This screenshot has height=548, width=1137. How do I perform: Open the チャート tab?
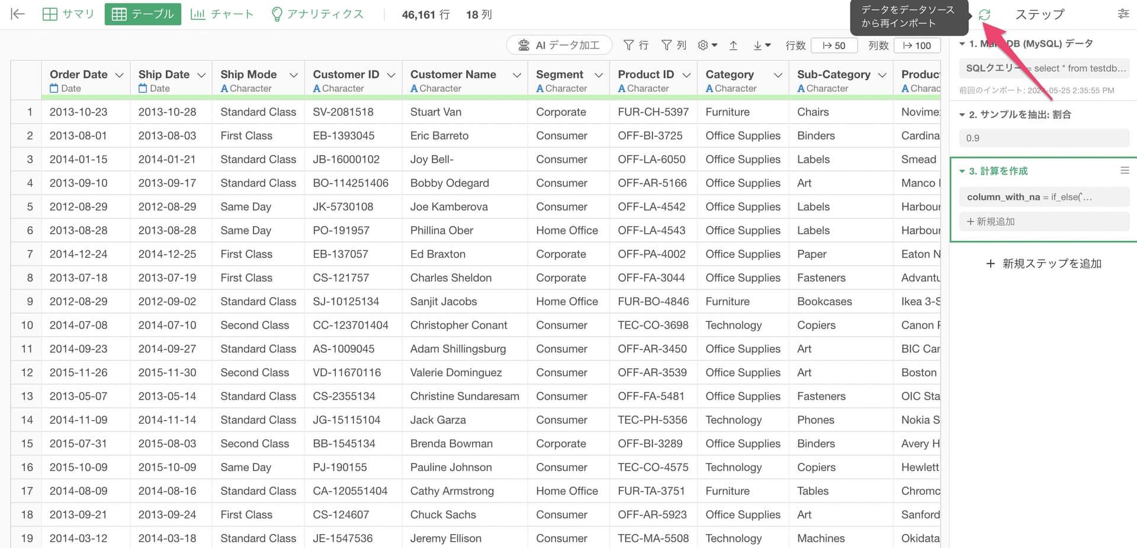tap(222, 14)
